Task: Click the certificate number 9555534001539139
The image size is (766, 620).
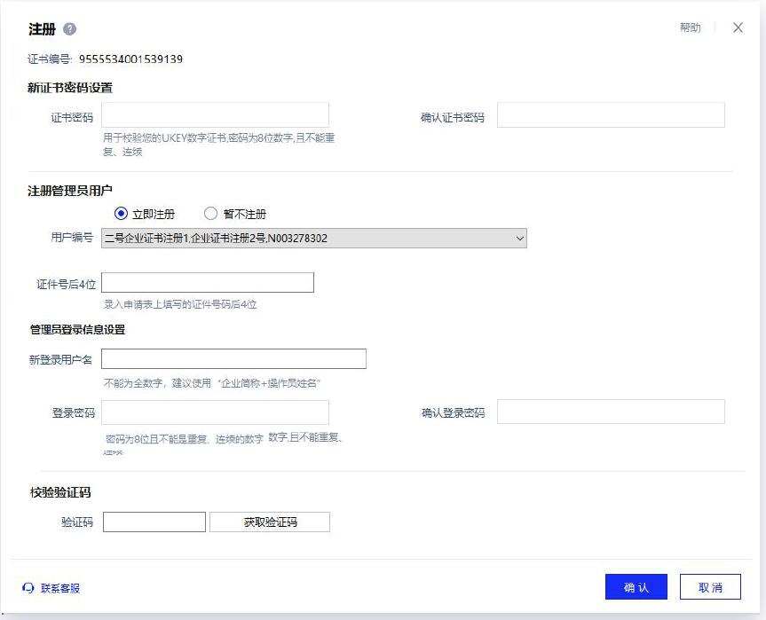Action: tap(131, 59)
